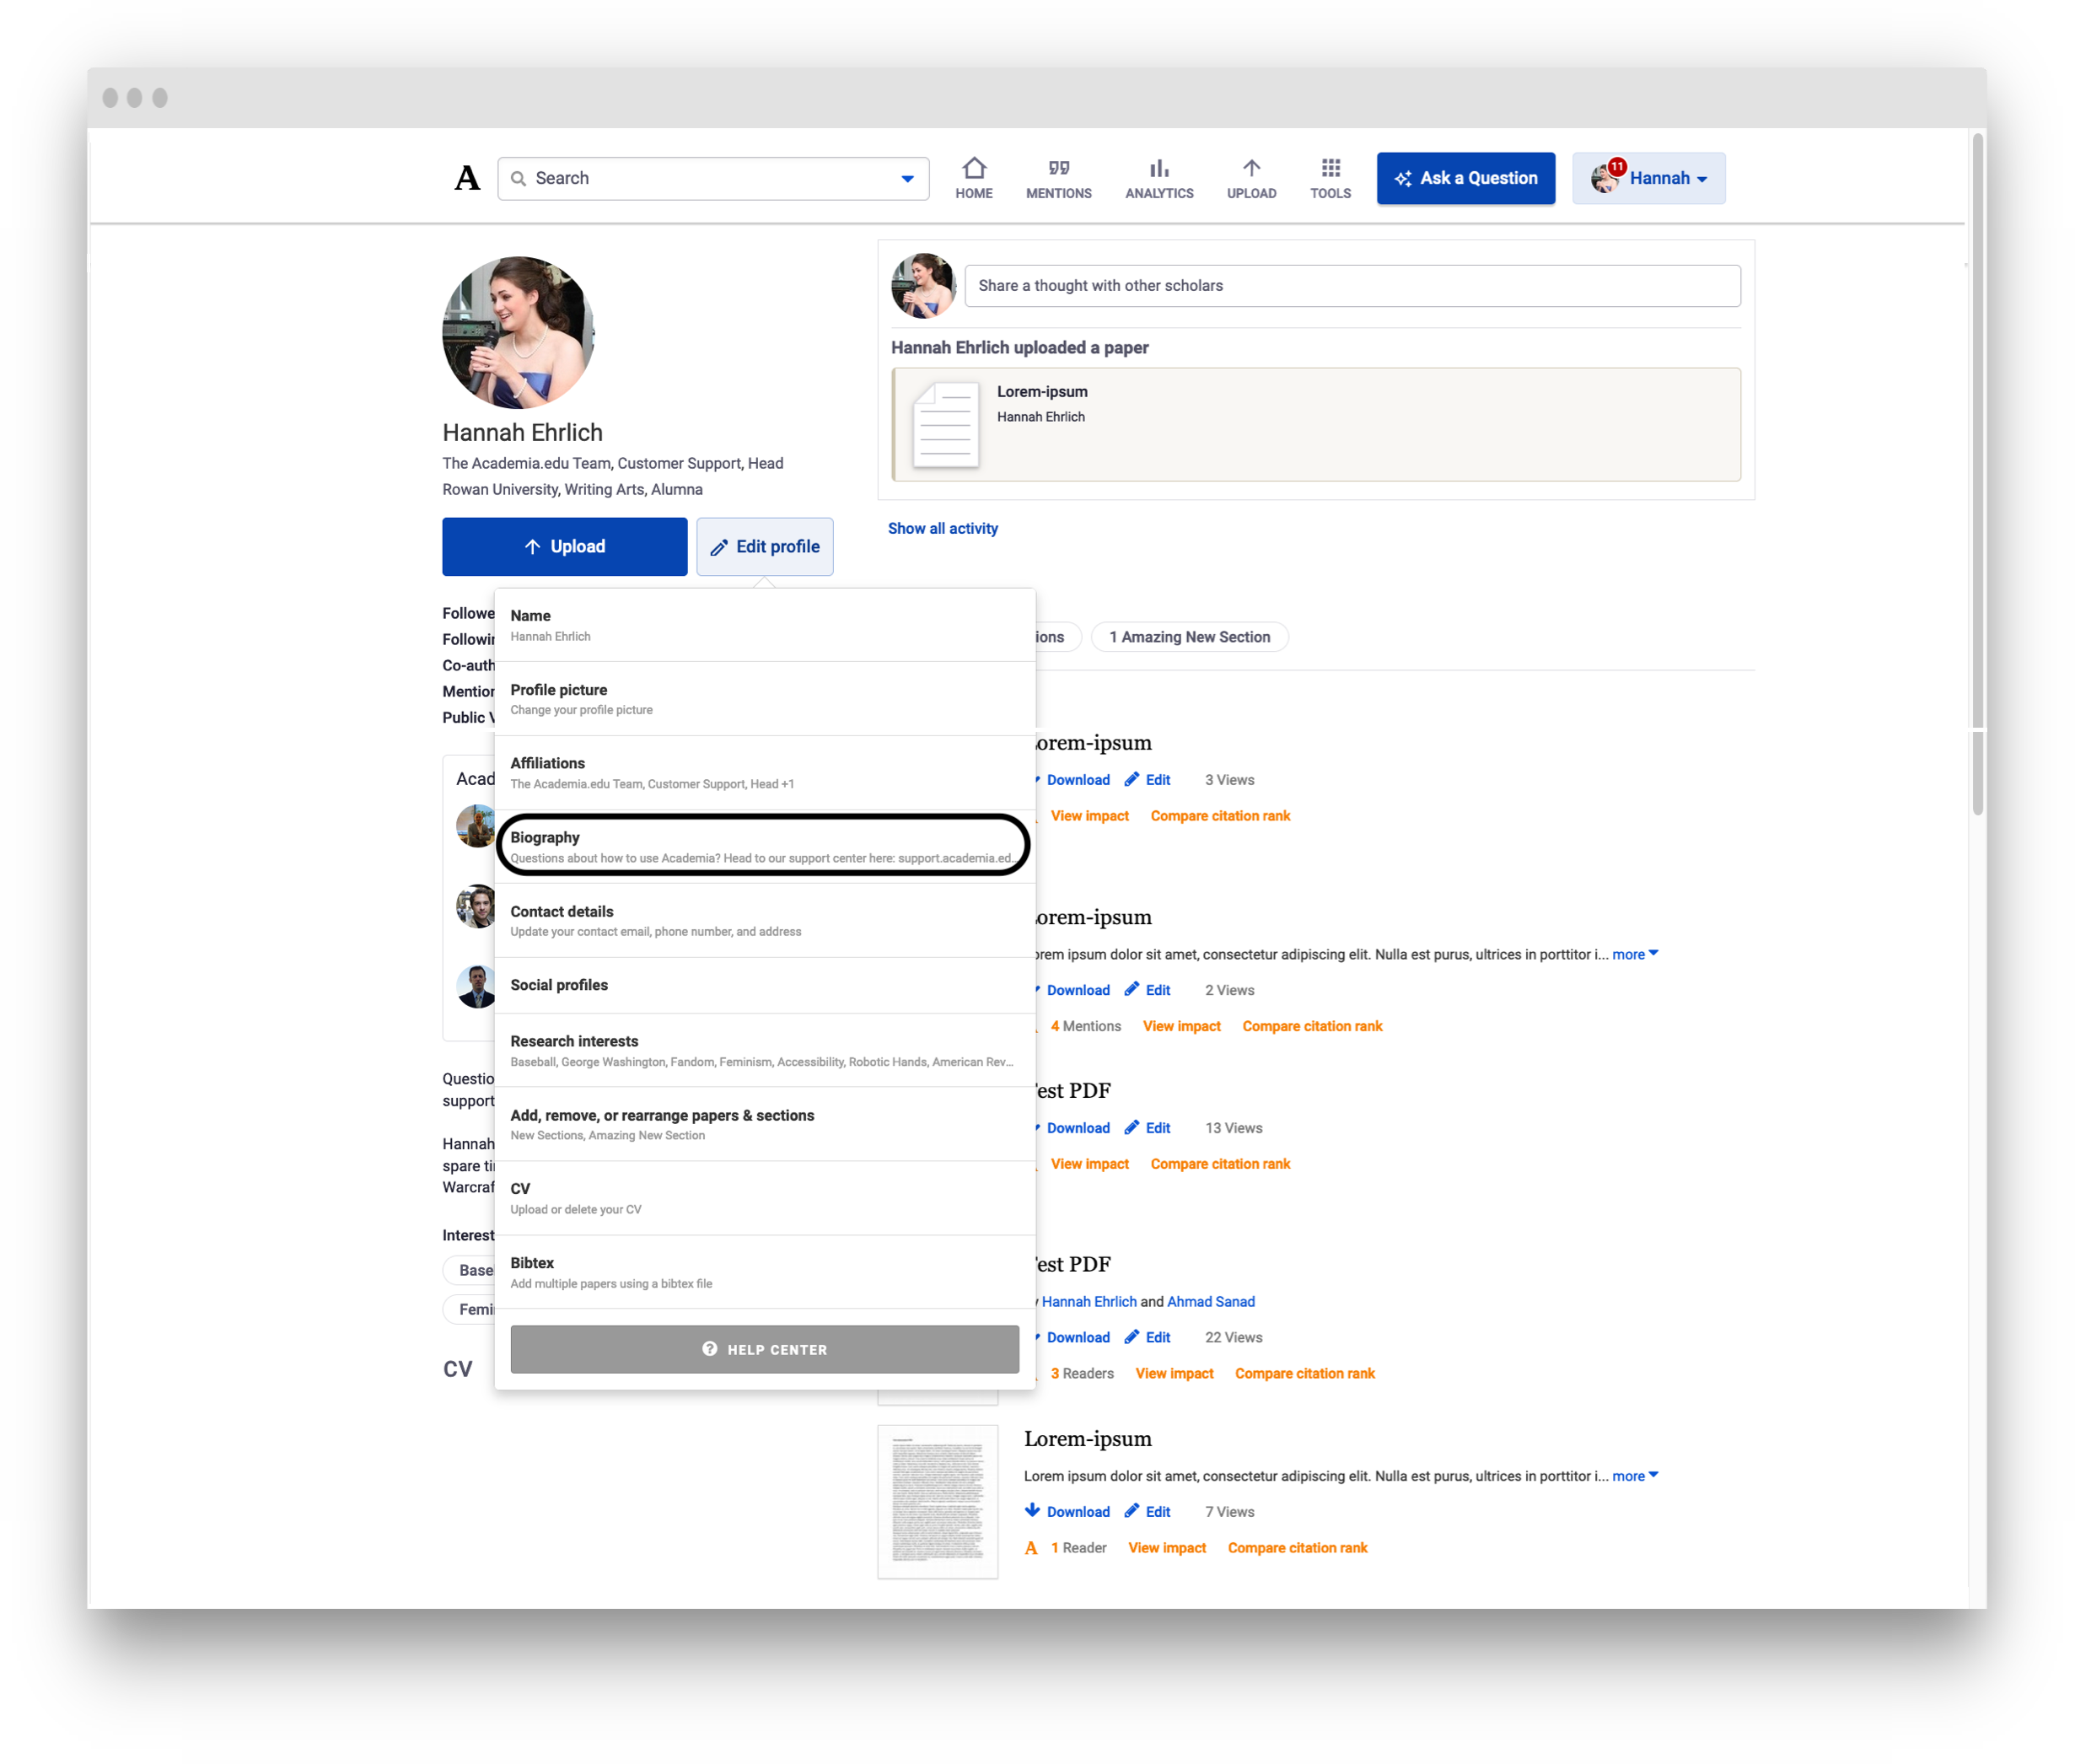Open the Analytics bar chart icon
This screenshot has height=1764, width=2075.
tap(1159, 168)
